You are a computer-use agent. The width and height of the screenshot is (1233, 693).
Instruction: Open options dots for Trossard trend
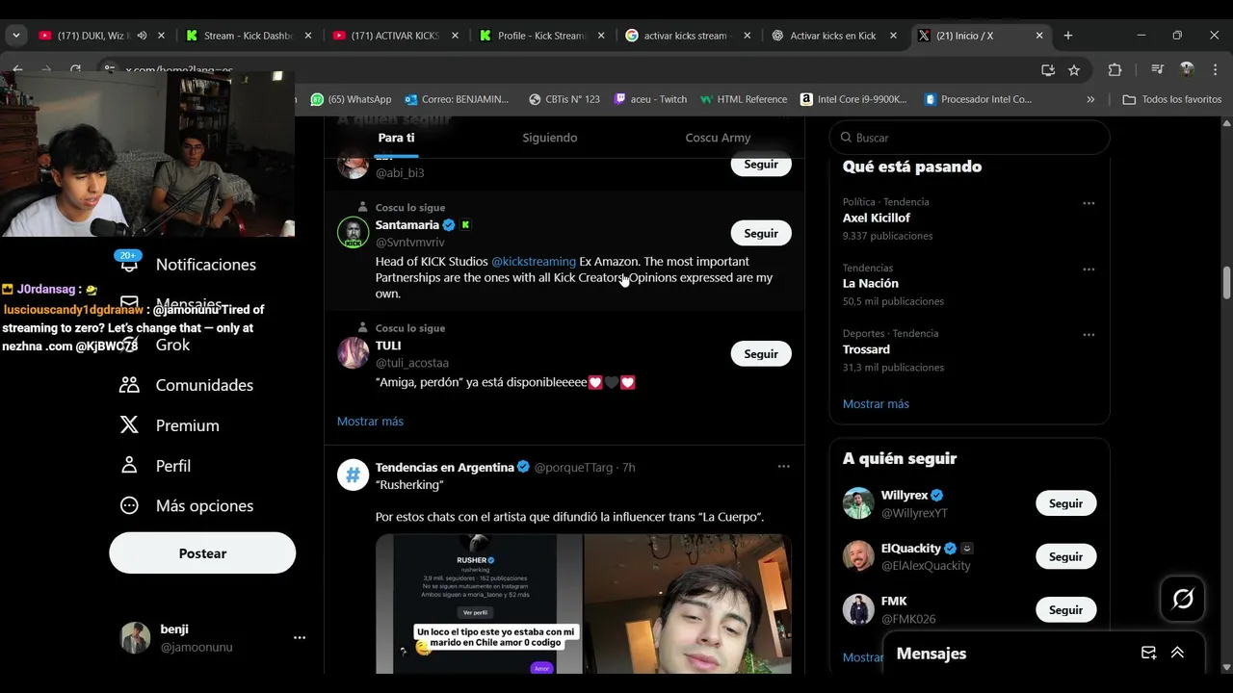(1089, 335)
